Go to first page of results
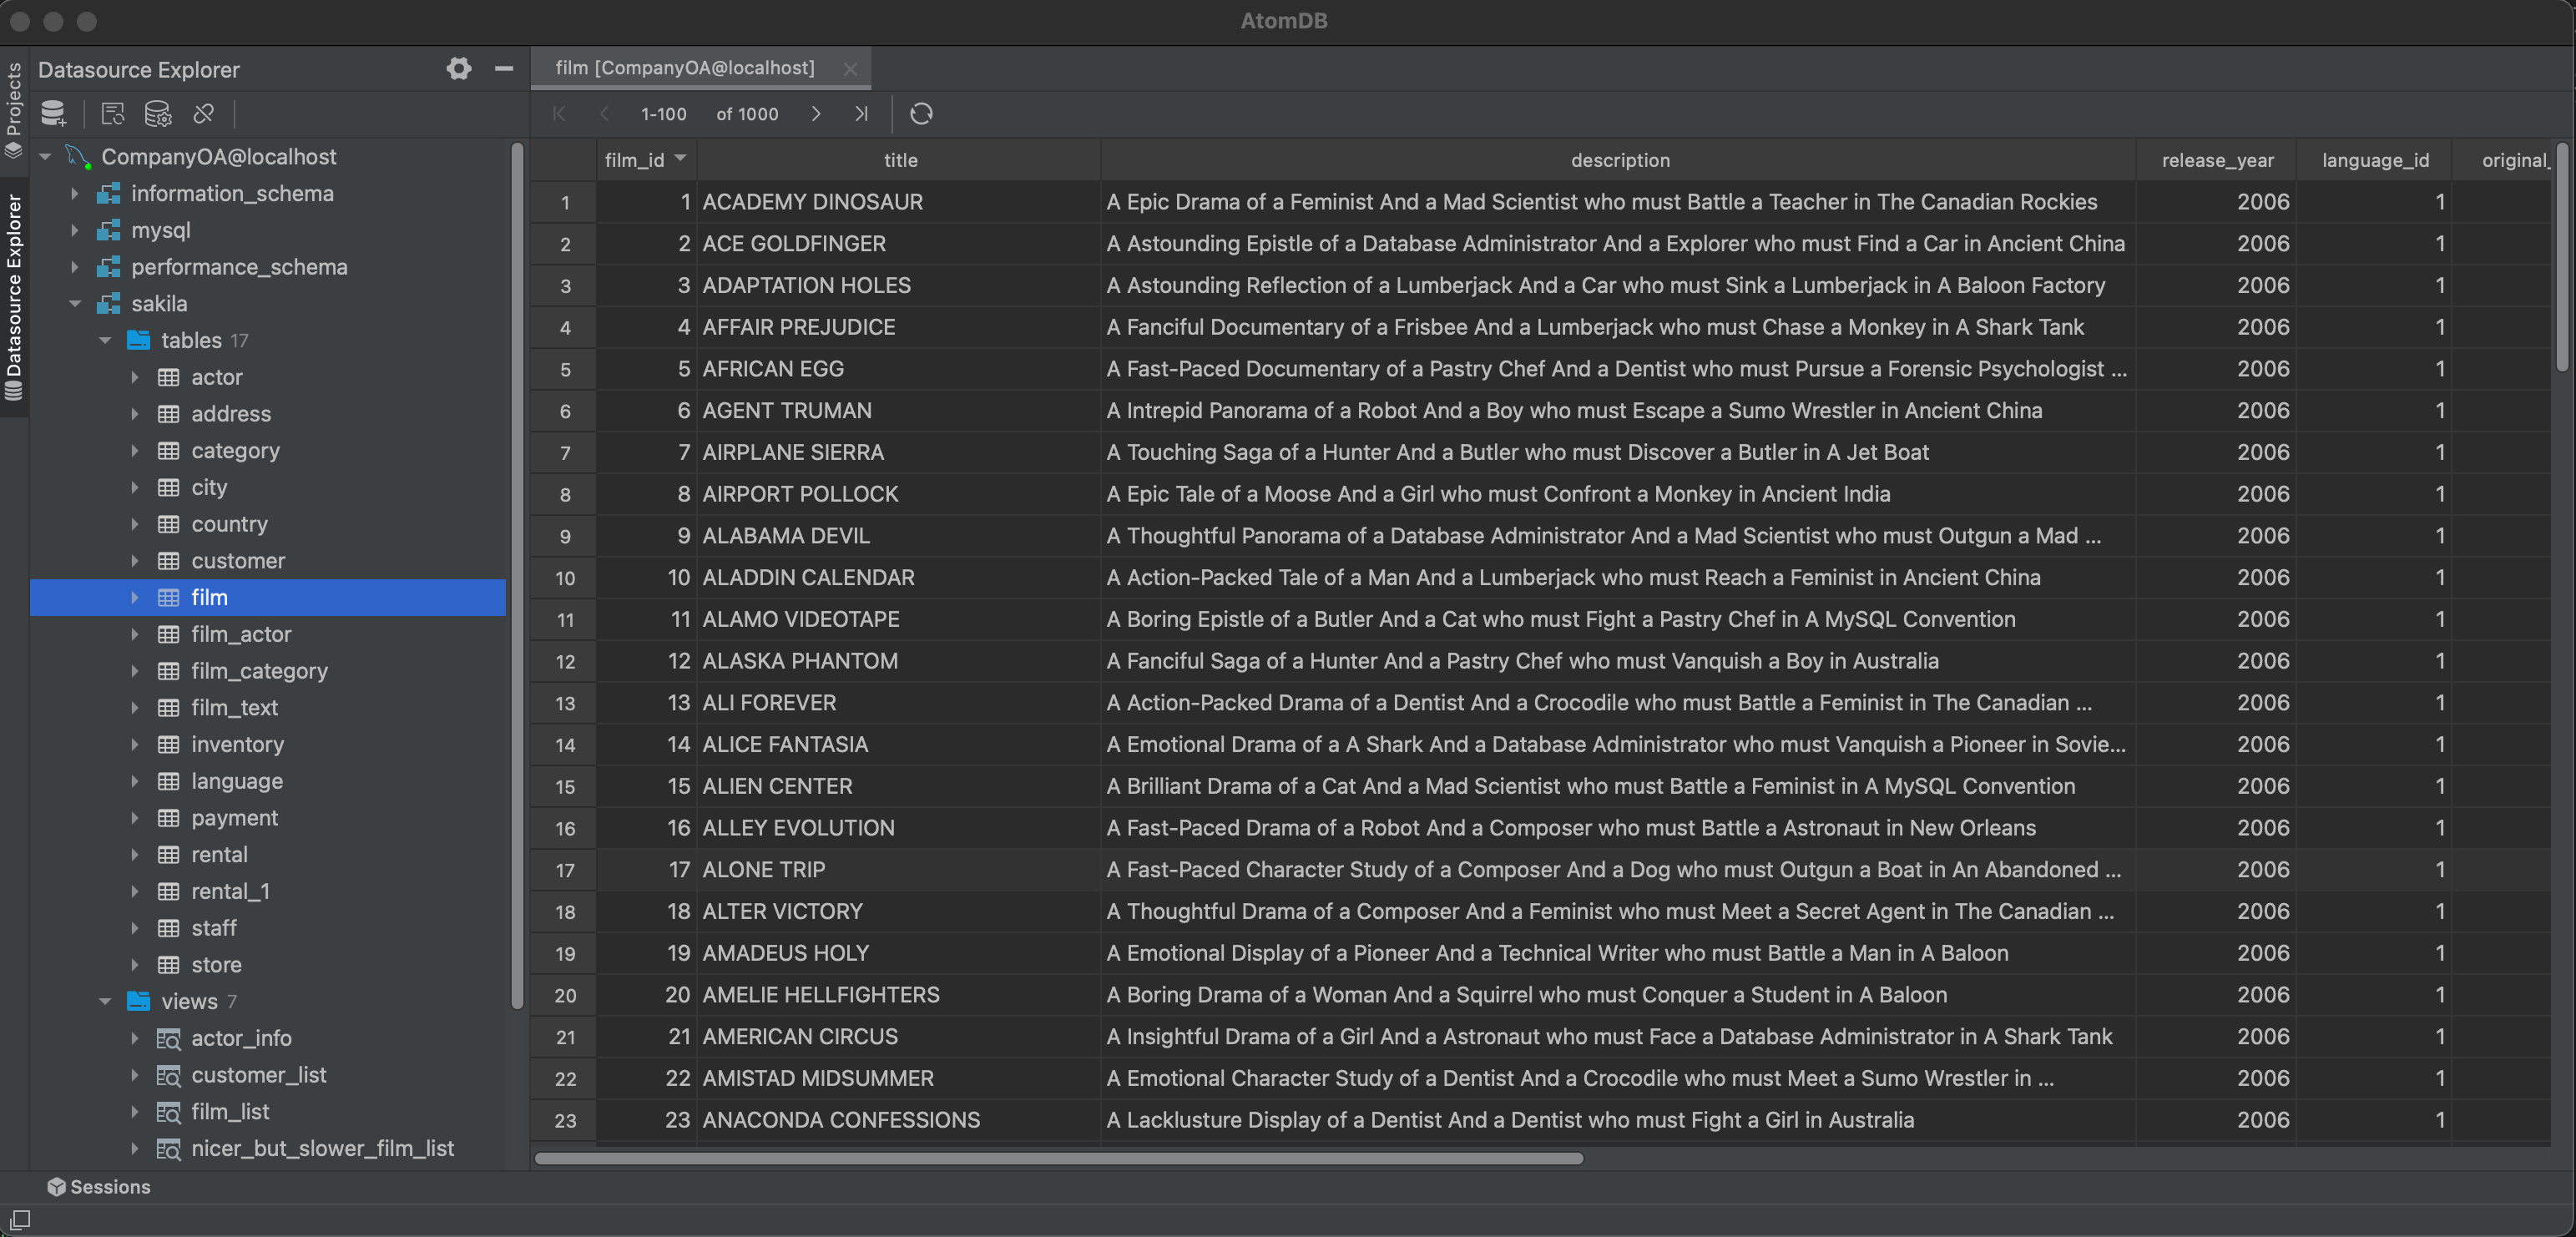The image size is (2576, 1237). [559, 114]
